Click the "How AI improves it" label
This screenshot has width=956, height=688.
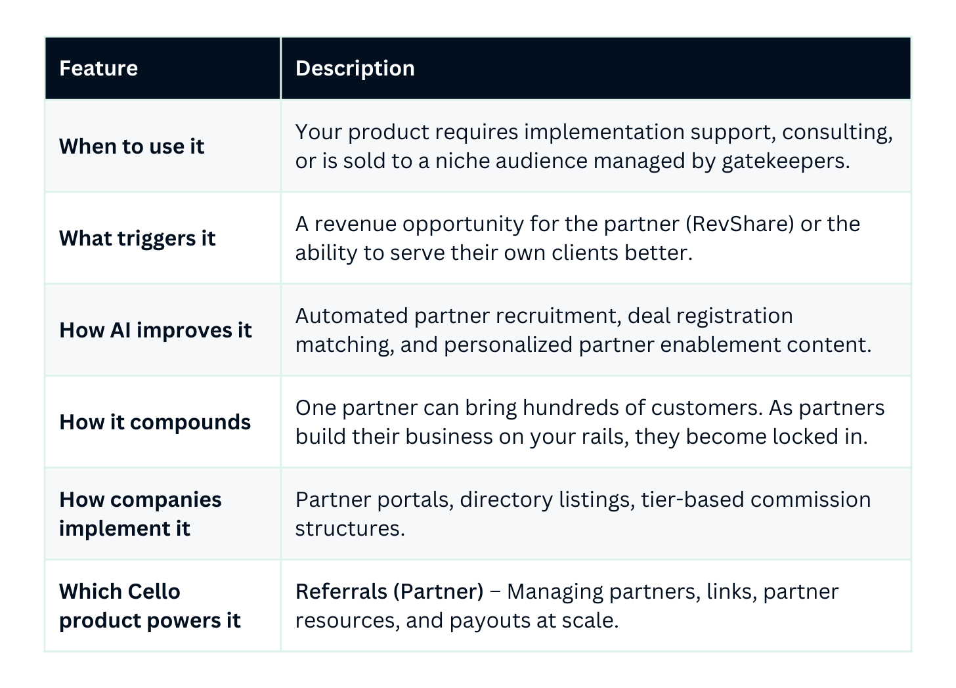point(155,330)
